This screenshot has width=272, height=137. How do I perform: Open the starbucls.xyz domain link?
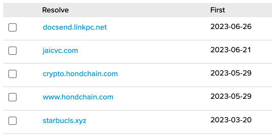64,121
